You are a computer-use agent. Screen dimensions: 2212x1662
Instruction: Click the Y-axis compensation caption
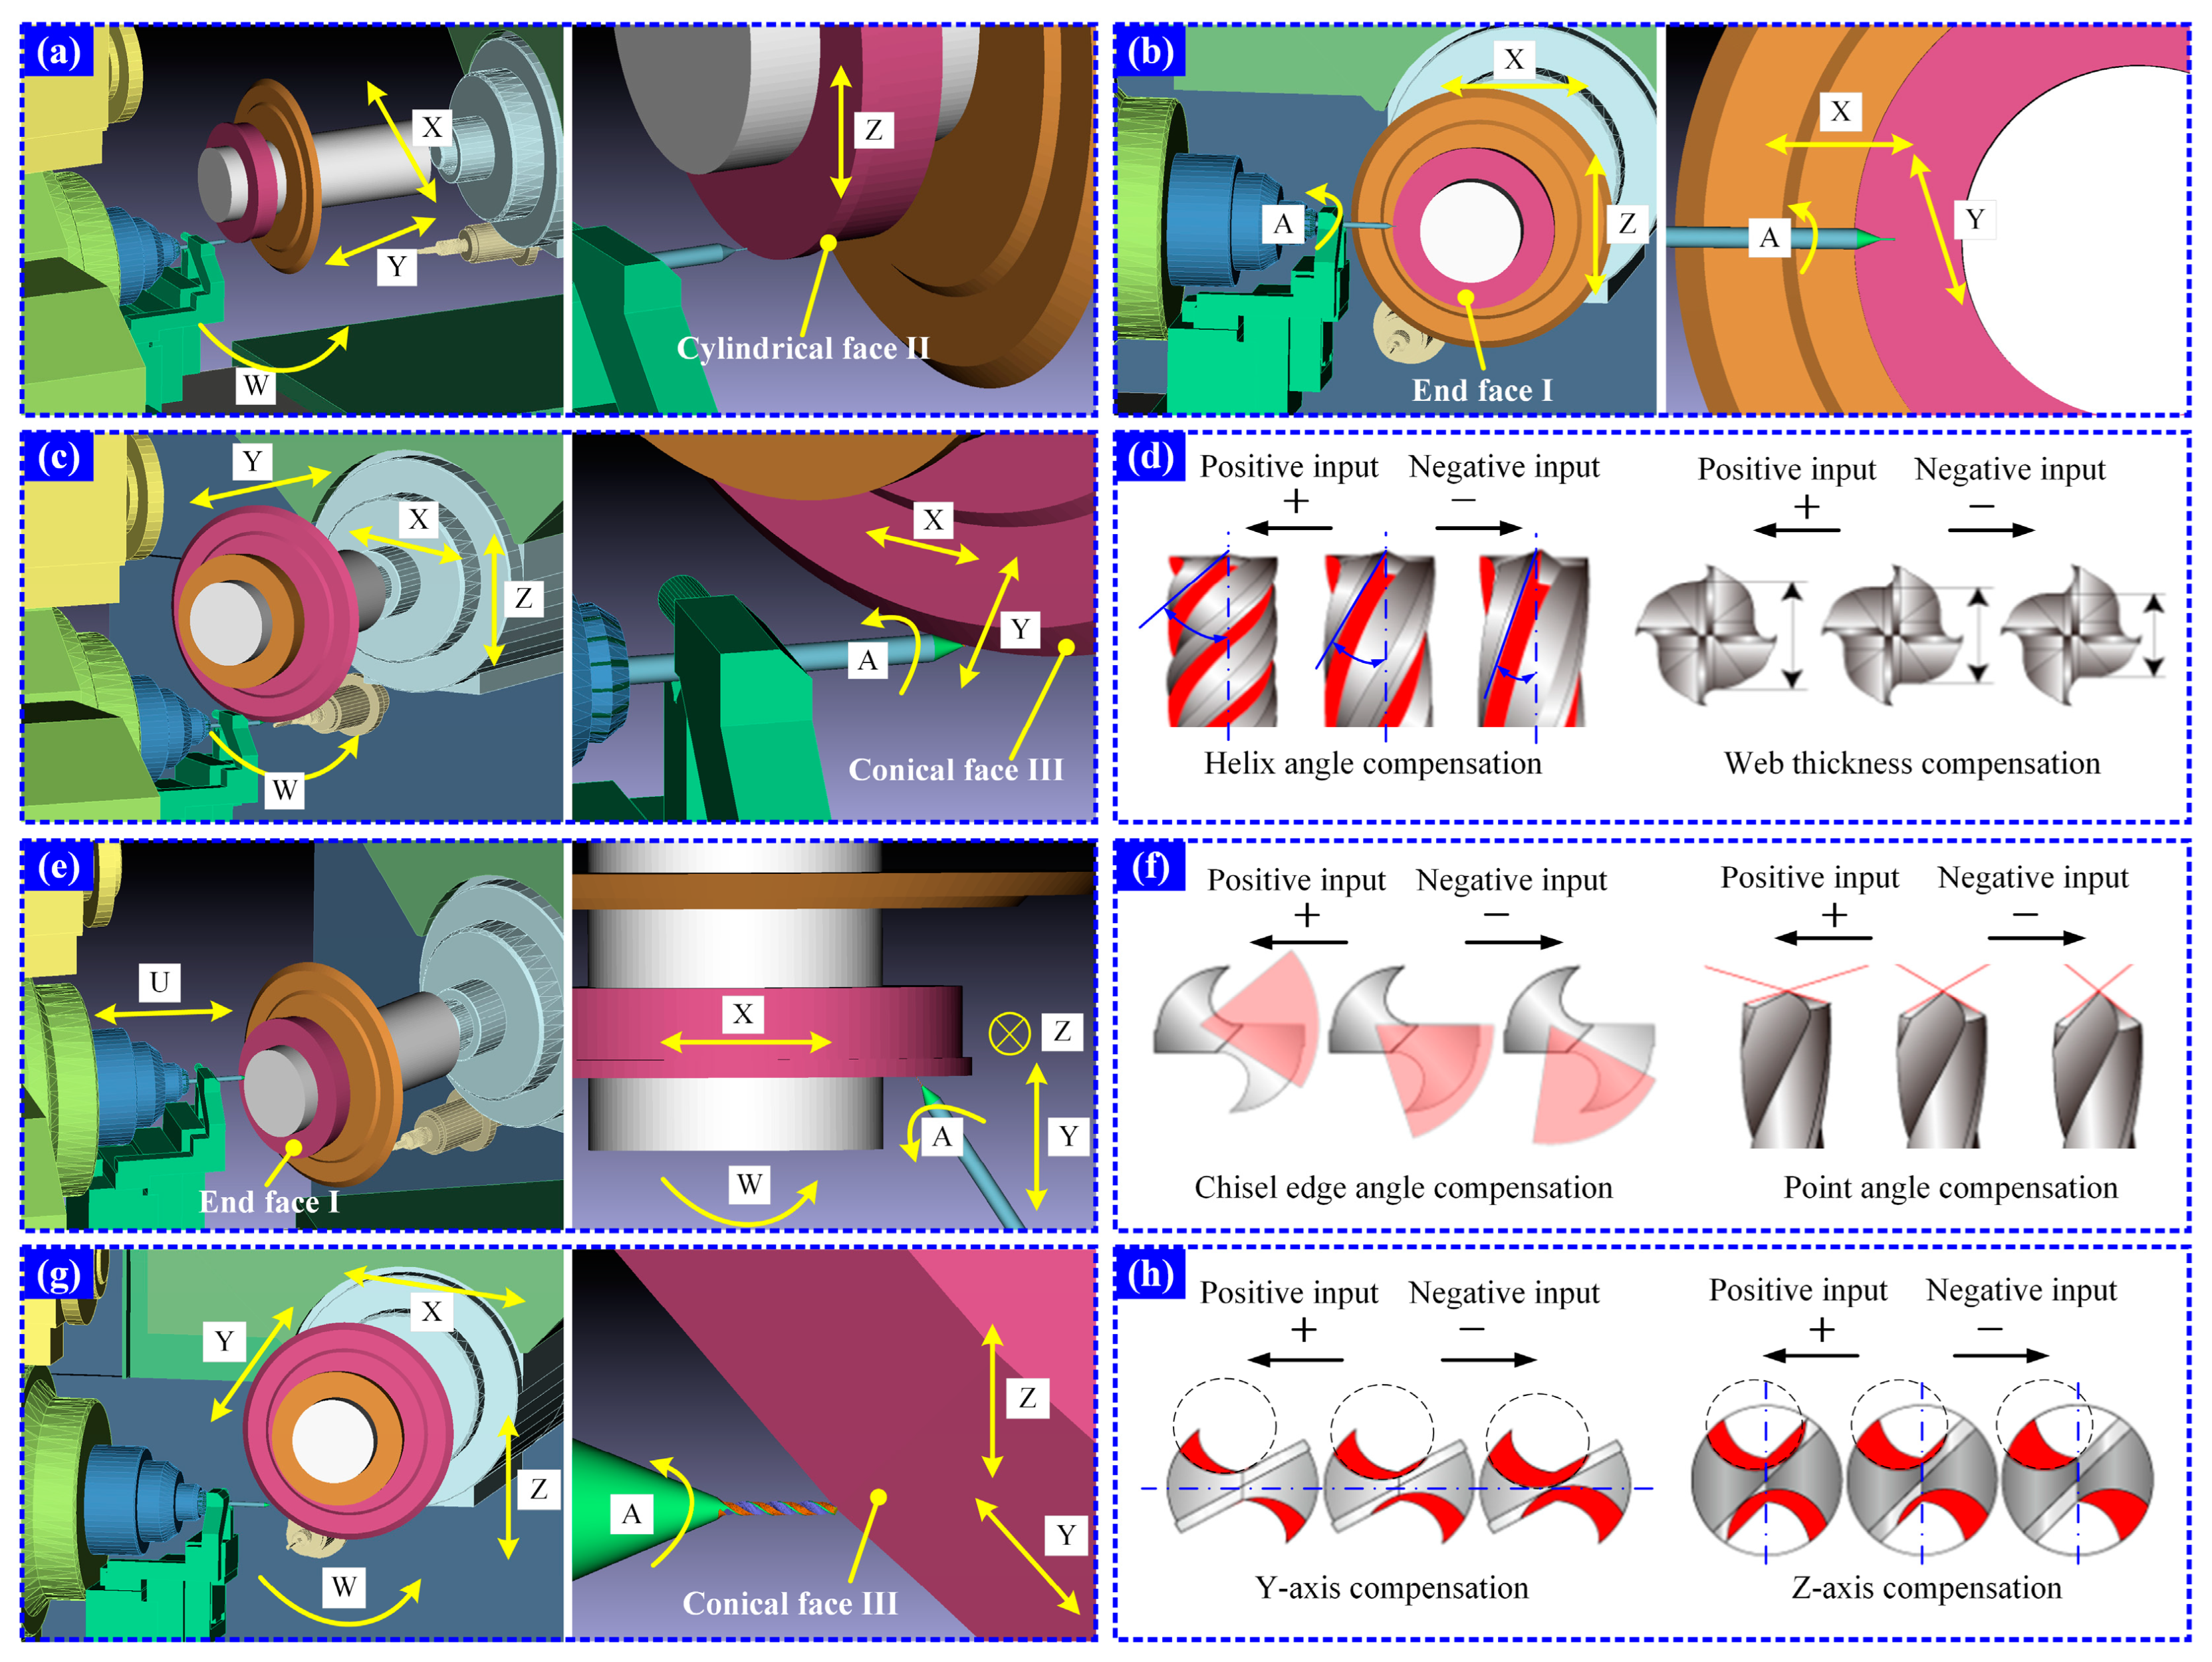click(1391, 1588)
